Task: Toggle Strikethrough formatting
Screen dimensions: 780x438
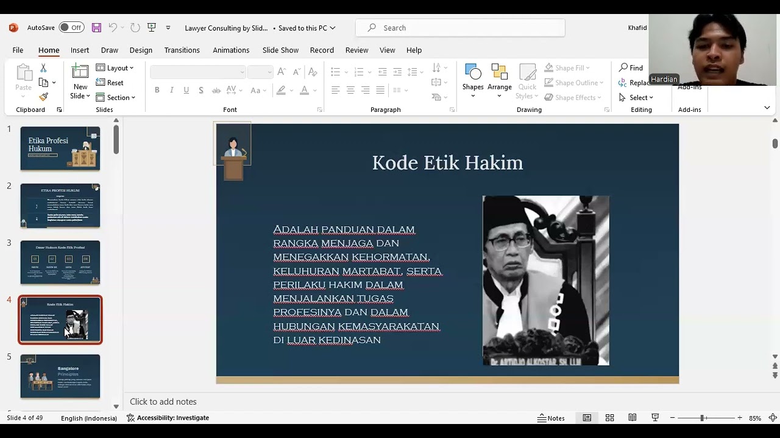Action: [216, 90]
